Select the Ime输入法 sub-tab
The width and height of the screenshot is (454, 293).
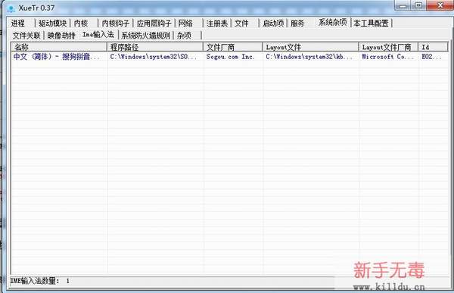pyautogui.click(x=98, y=35)
